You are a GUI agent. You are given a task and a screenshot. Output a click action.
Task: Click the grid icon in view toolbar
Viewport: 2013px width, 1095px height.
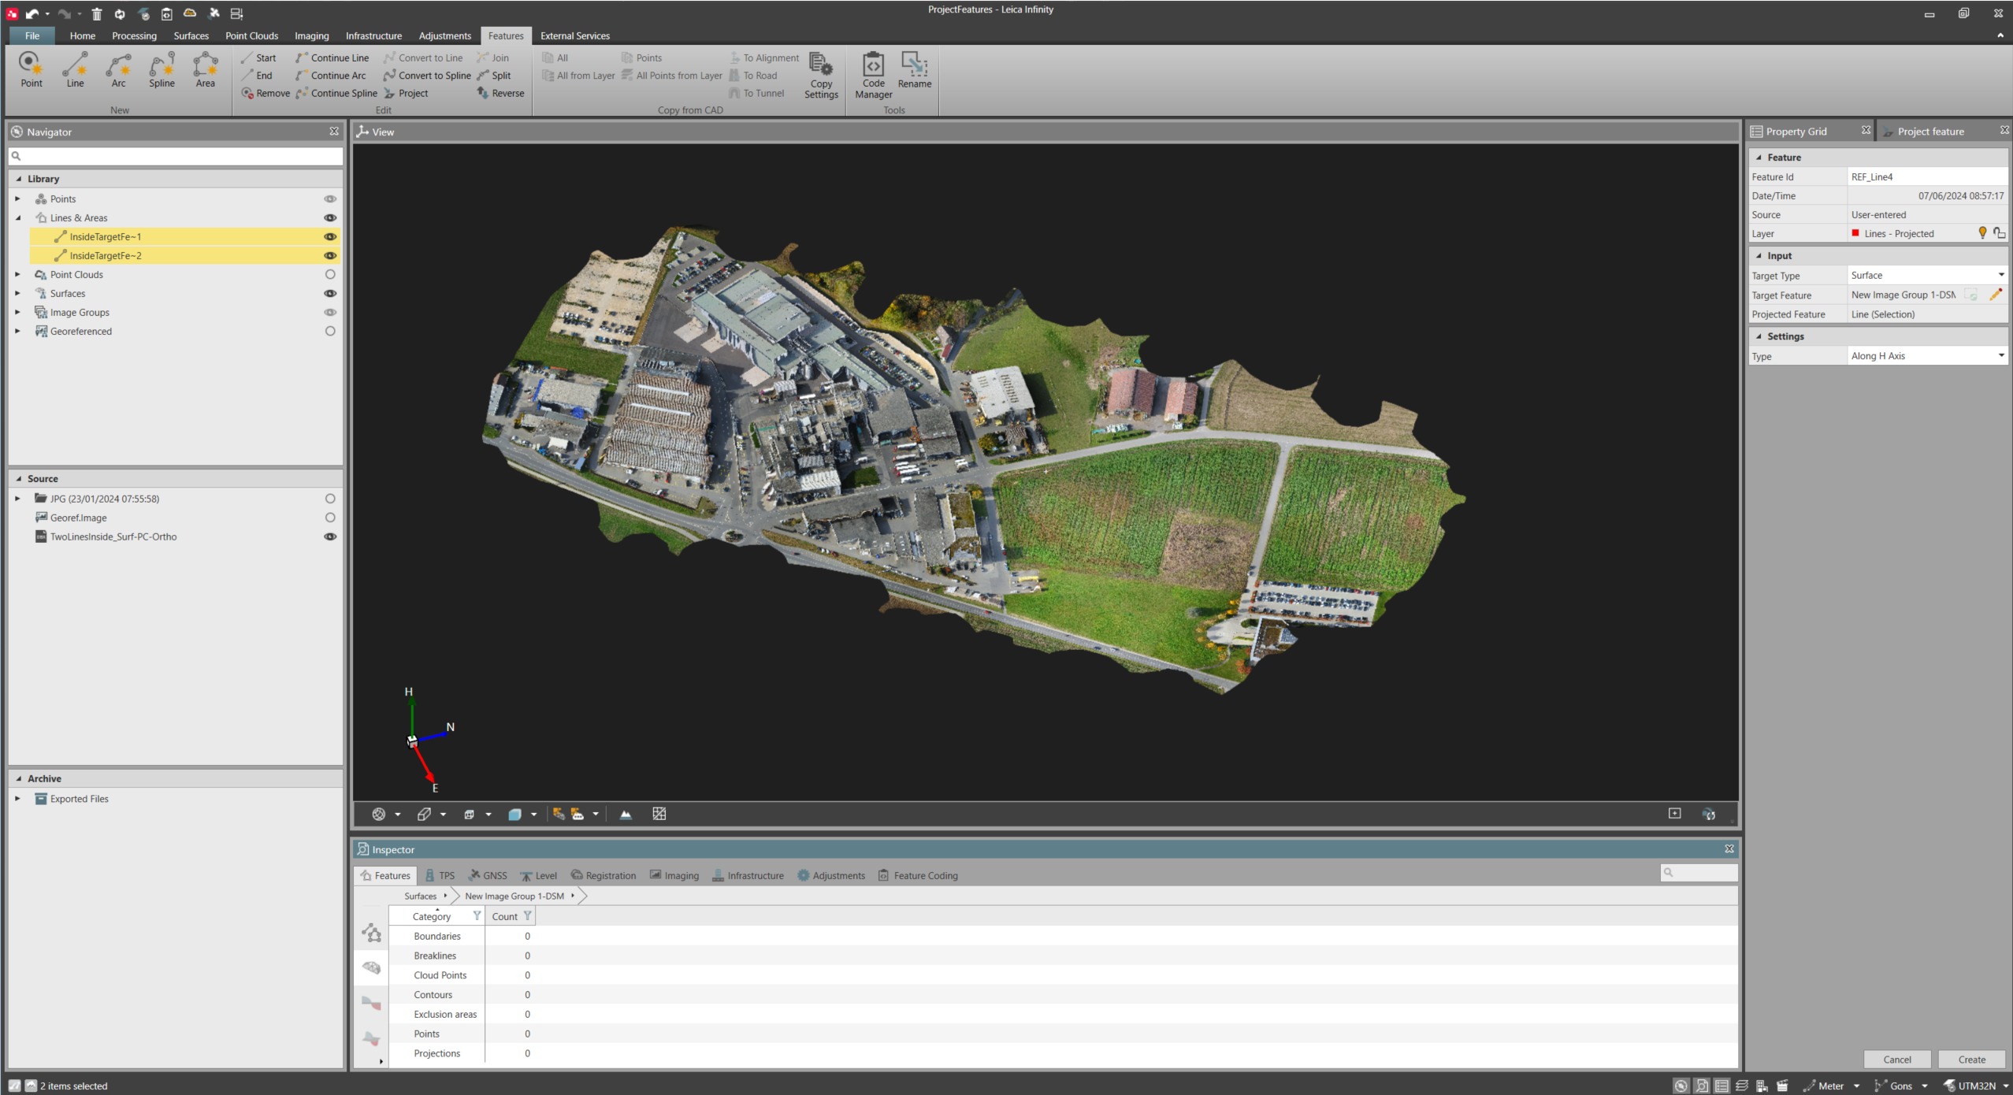659,815
